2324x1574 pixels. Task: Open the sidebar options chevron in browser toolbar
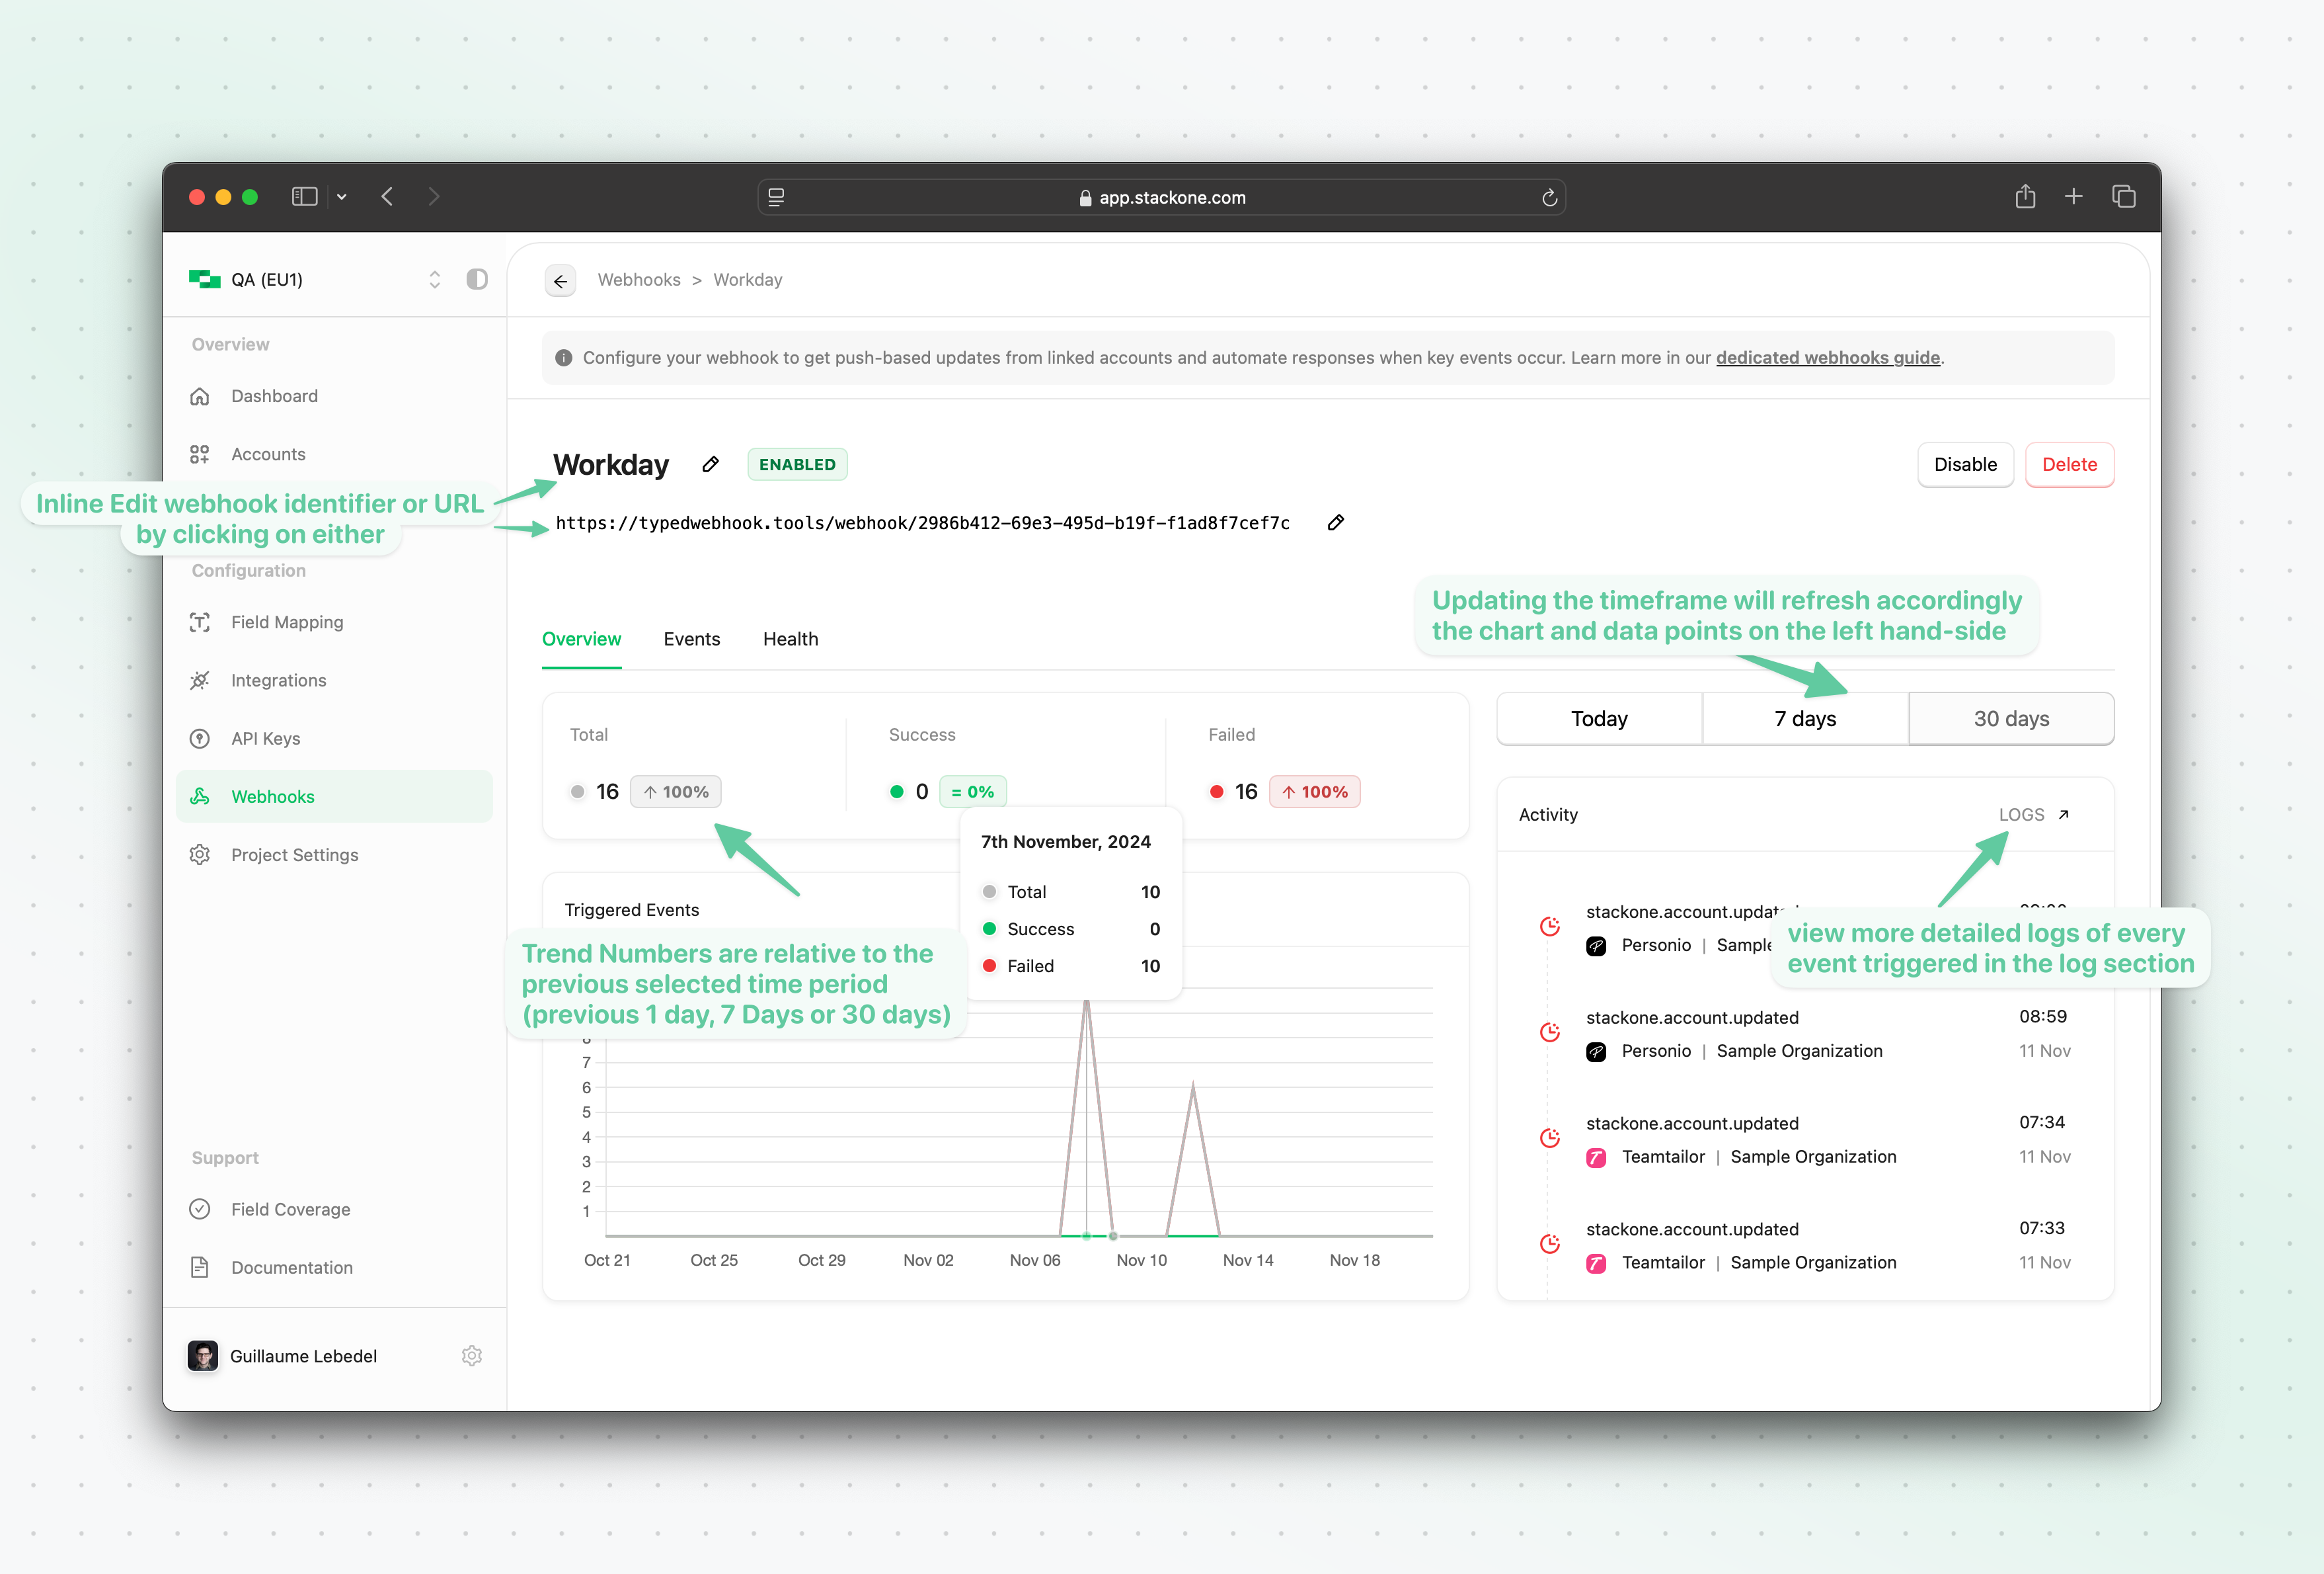pyautogui.click(x=342, y=197)
